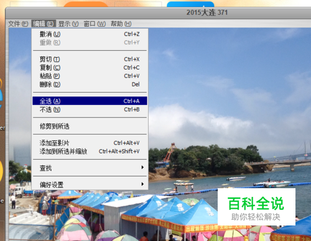Screen dimensions: 311x241
Task: Open the 窗口 (W) menu
Action: tap(95, 24)
